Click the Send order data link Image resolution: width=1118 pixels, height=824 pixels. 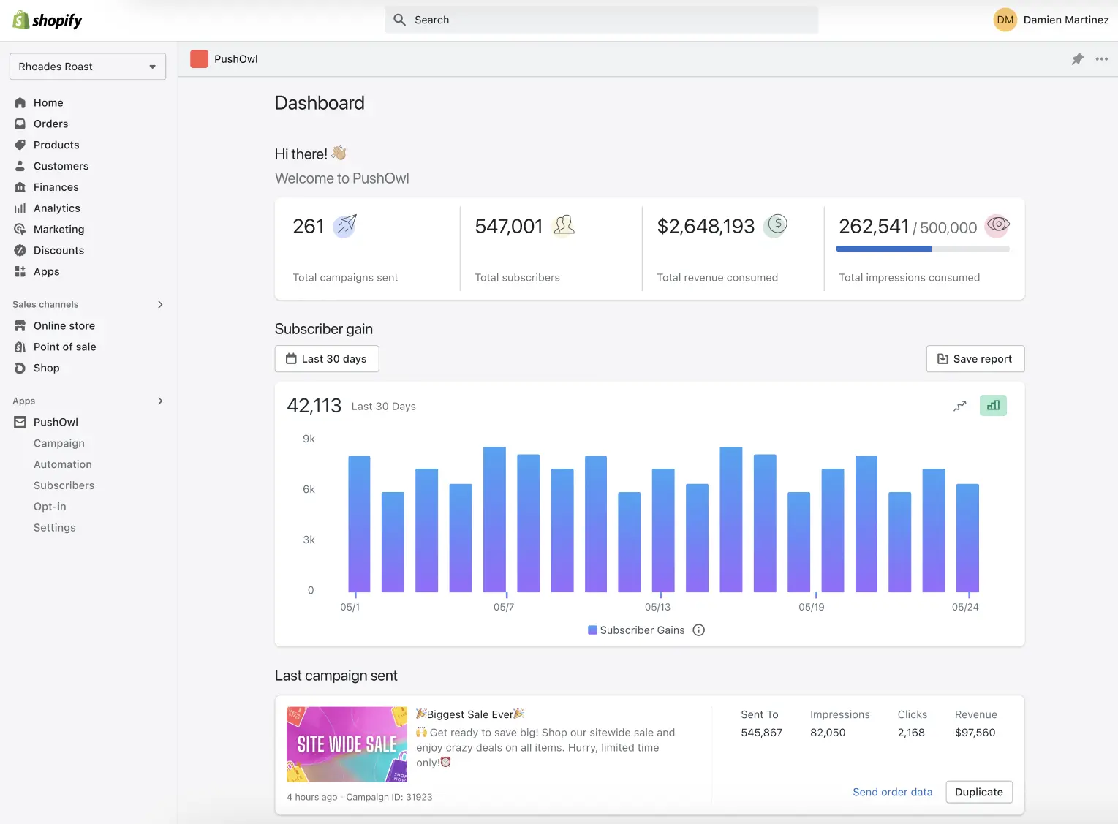click(x=892, y=792)
